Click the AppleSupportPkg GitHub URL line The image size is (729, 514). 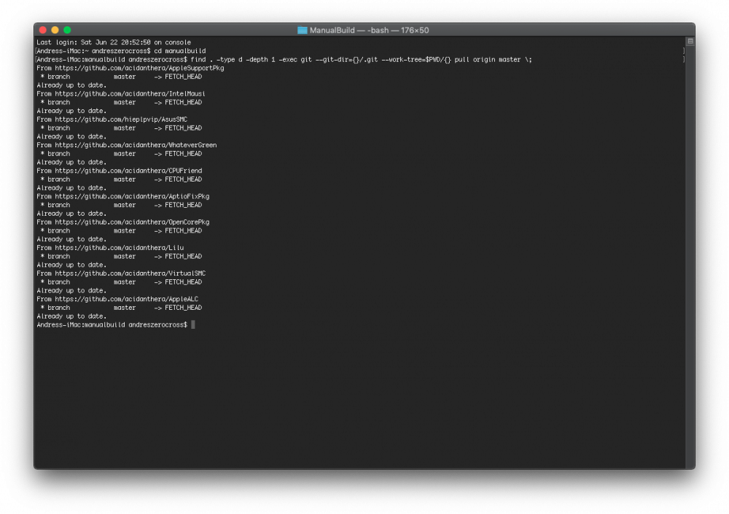(x=130, y=69)
